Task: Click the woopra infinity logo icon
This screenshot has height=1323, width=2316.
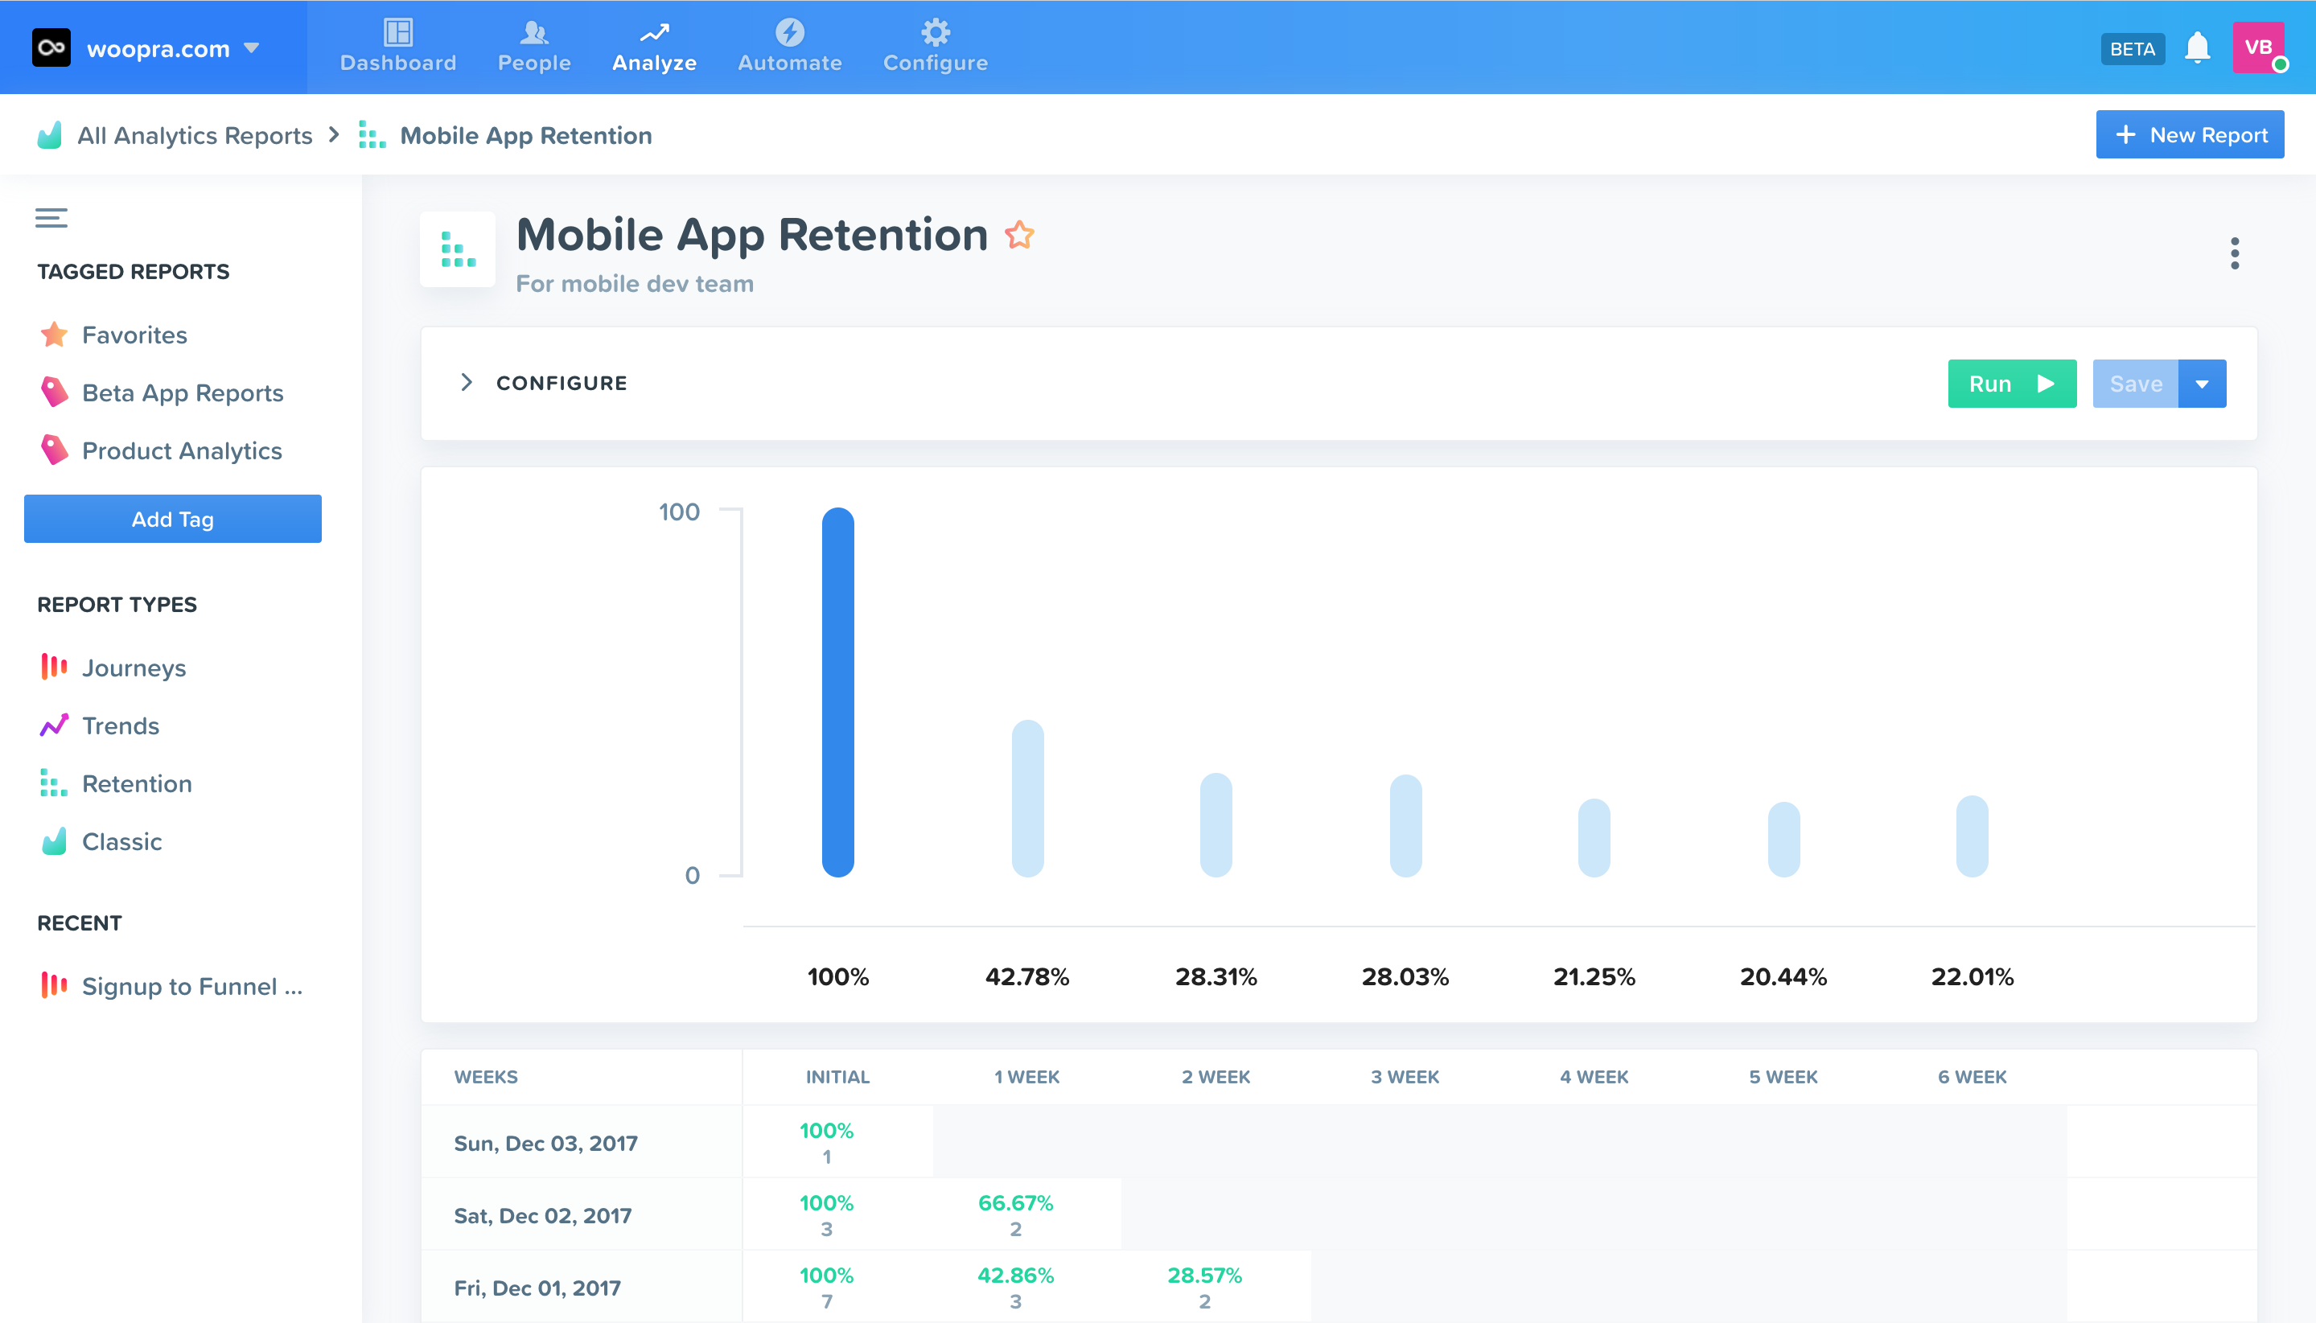Action: [x=51, y=47]
